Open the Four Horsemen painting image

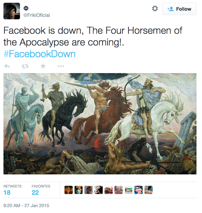tap(100, 124)
